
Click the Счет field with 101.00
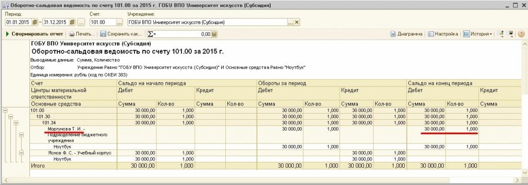(x=103, y=23)
